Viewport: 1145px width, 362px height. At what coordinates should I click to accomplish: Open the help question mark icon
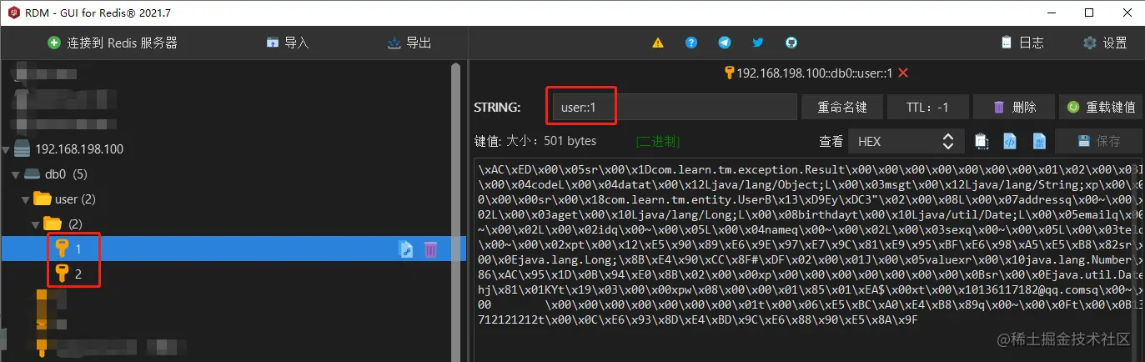[691, 43]
